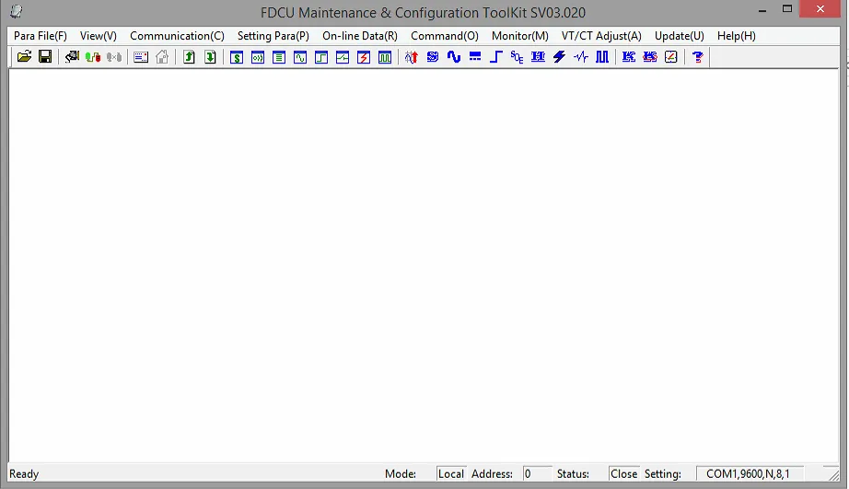Open help with the question mark icon
Screen dimensions: 849x489
tap(697, 57)
